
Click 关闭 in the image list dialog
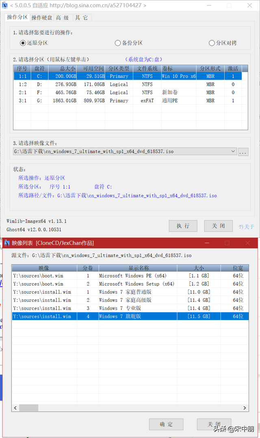point(214,424)
